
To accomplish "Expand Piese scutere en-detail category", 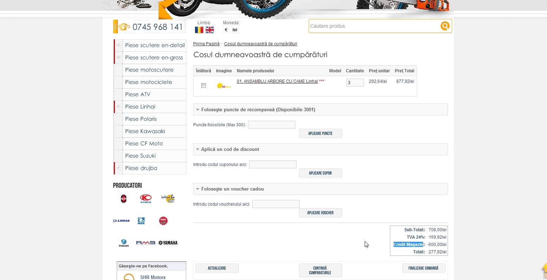I will [119, 45].
